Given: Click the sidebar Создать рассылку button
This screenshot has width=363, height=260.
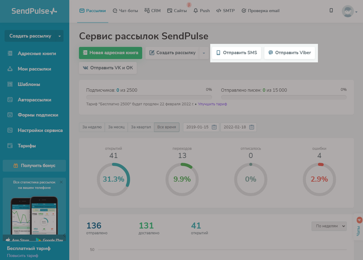Looking at the screenshot, I should [30, 36].
